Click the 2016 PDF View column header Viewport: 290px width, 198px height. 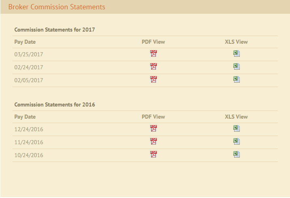pyautogui.click(x=154, y=117)
